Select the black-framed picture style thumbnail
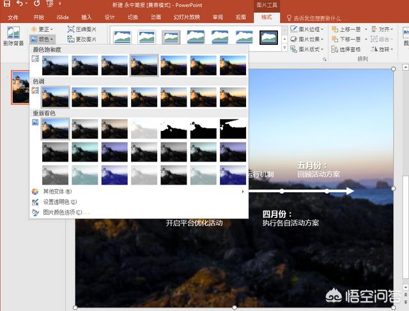 click(x=268, y=37)
